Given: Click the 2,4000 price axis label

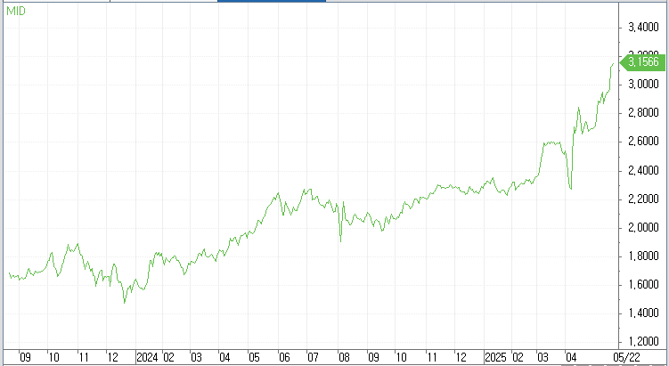Looking at the screenshot, I should [643, 171].
